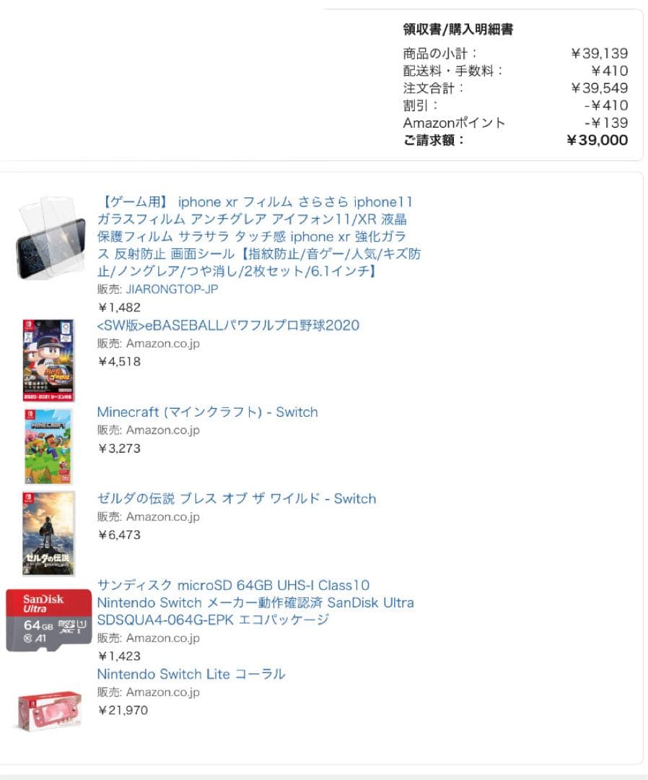Open the JIARONGTOP-JP seller link
Viewport: 648px width, 780px height.
(x=172, y=289)
